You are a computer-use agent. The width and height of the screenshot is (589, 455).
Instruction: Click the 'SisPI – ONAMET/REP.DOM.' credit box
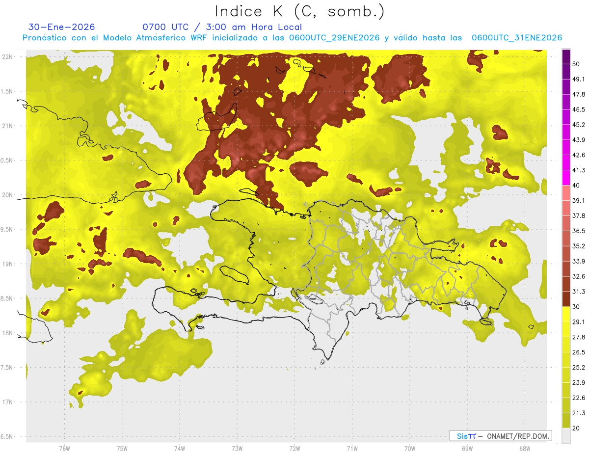[x=500, y=436]
